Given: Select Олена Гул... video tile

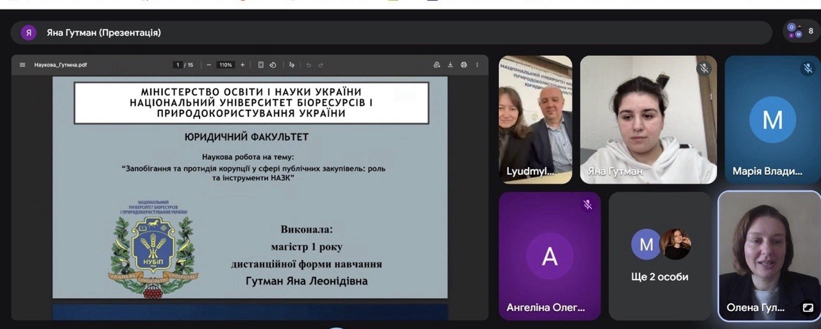Looking at the screenshot, I should click(770, 256).
